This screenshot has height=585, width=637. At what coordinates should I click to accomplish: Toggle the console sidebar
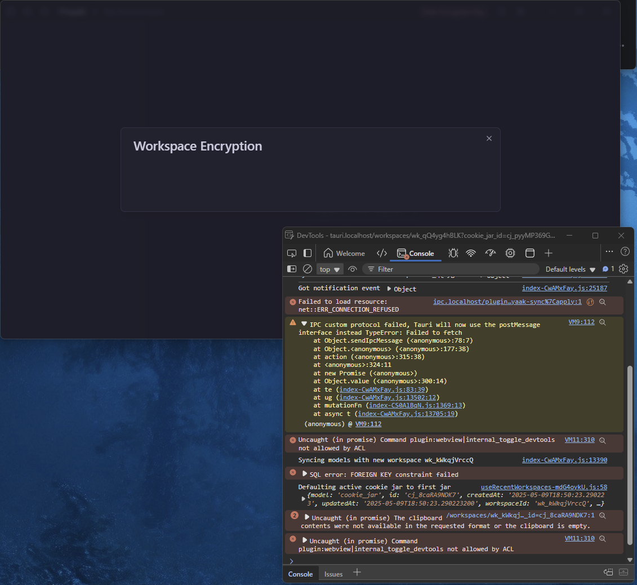(292, 269)
